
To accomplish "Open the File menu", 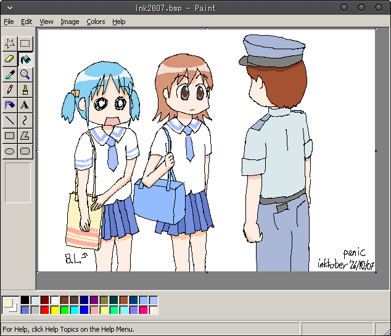I will tap(9, 22).
